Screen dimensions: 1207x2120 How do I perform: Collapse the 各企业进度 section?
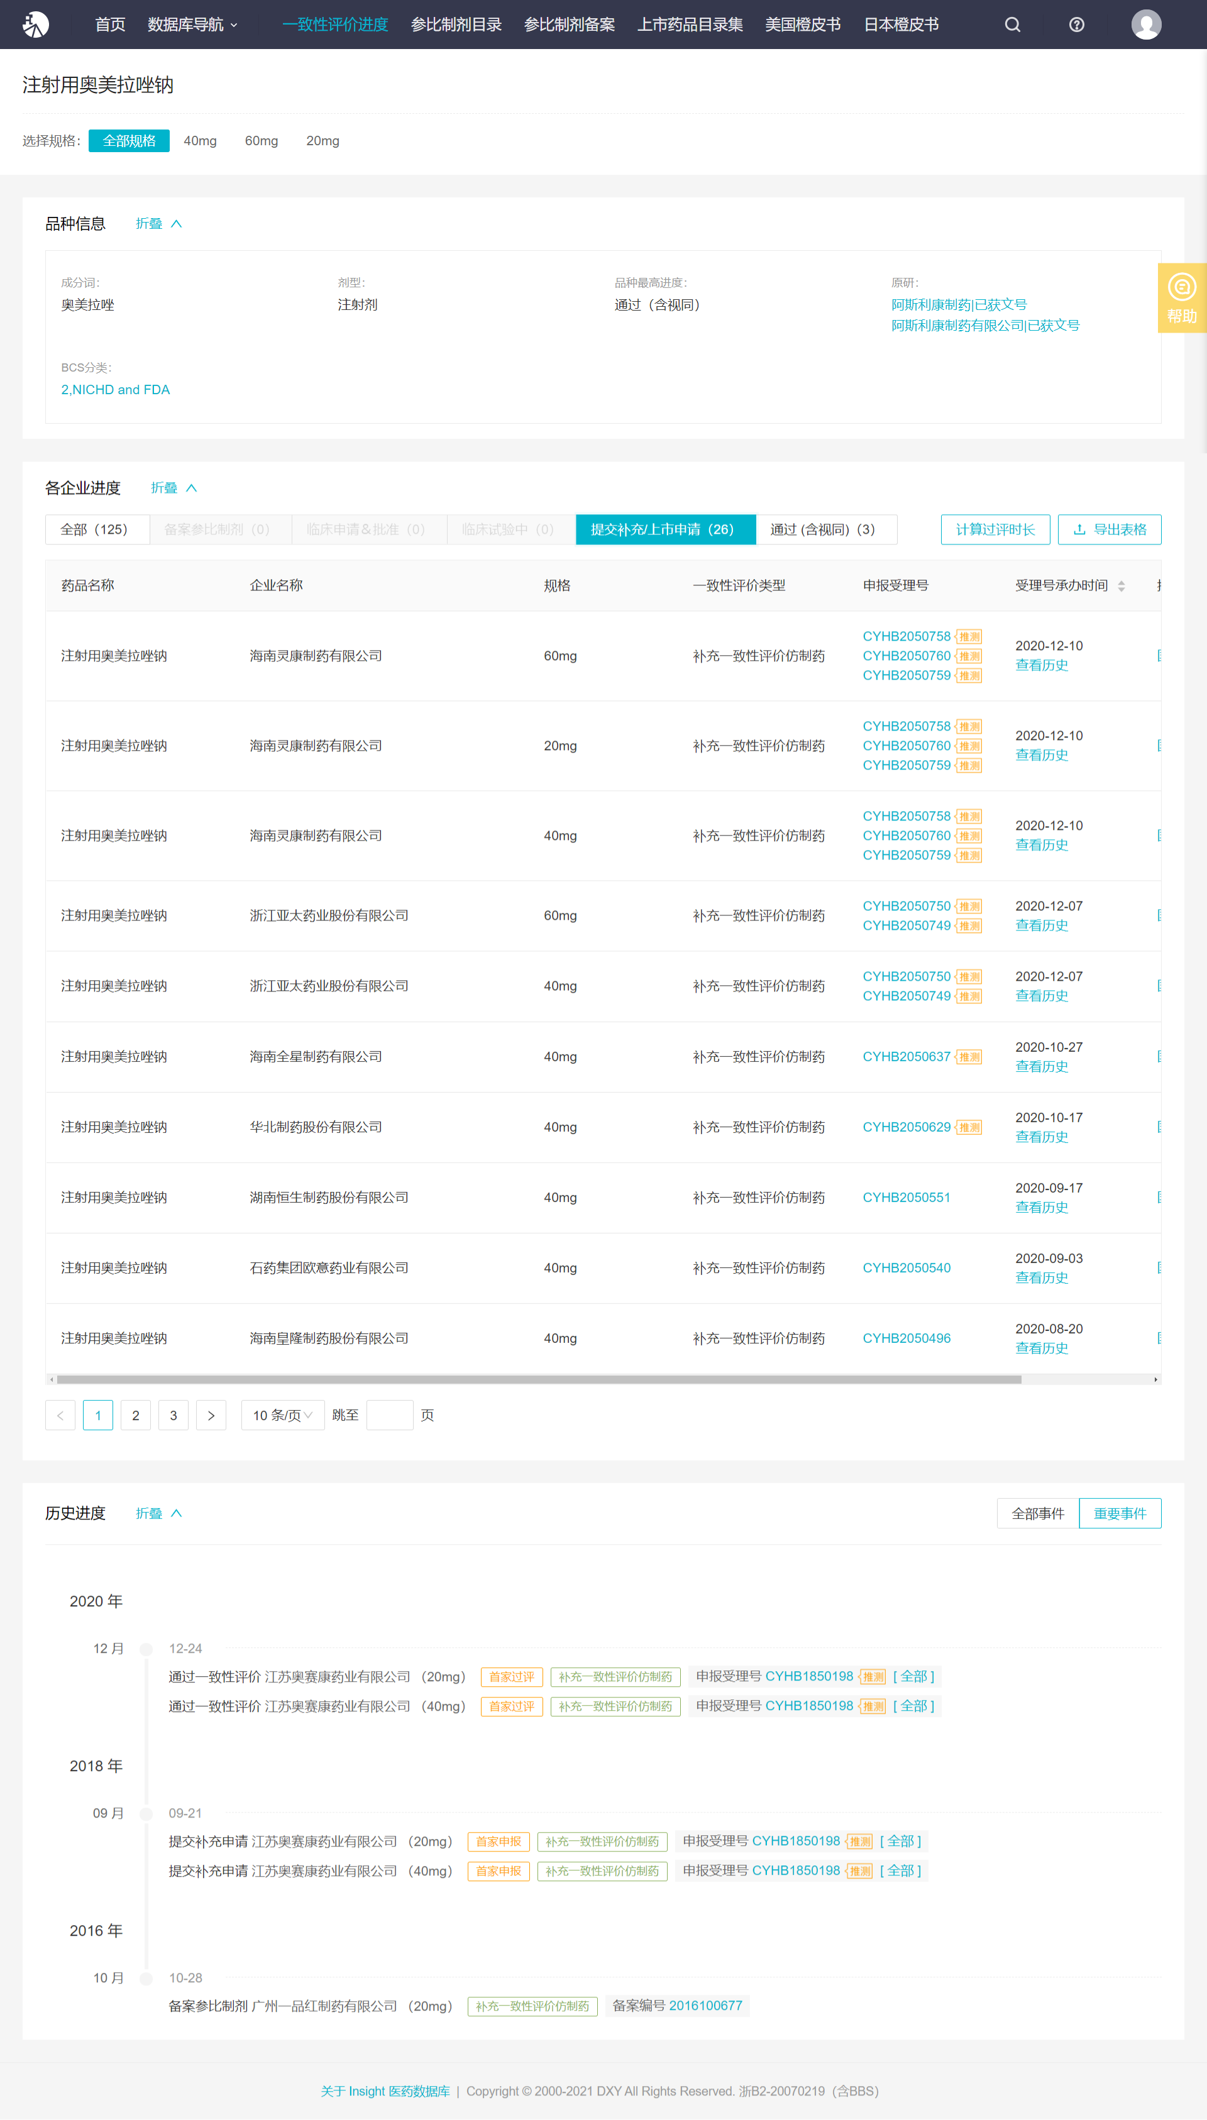(x=174, y=487)
